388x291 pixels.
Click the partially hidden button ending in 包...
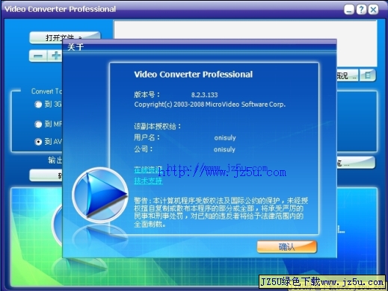pyautogui.click(x=356, y=163)
